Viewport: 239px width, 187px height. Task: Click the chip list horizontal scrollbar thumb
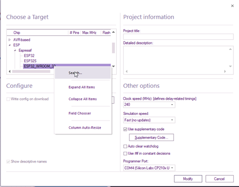tap(31, 72)
